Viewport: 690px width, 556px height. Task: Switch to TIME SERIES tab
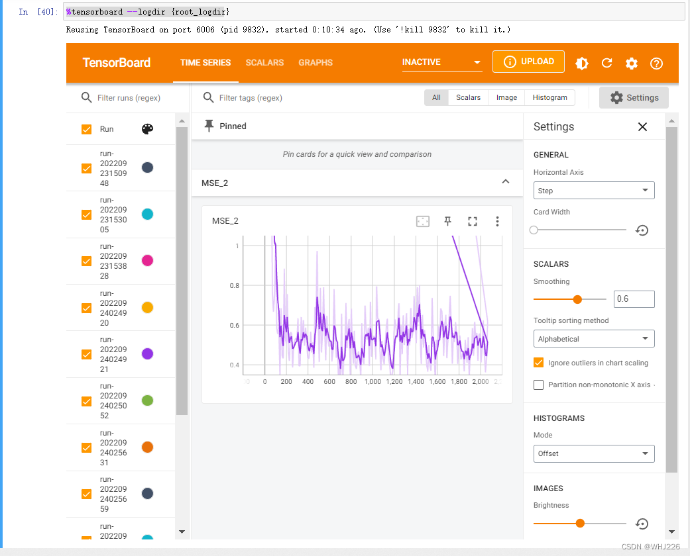coord(205,62)
